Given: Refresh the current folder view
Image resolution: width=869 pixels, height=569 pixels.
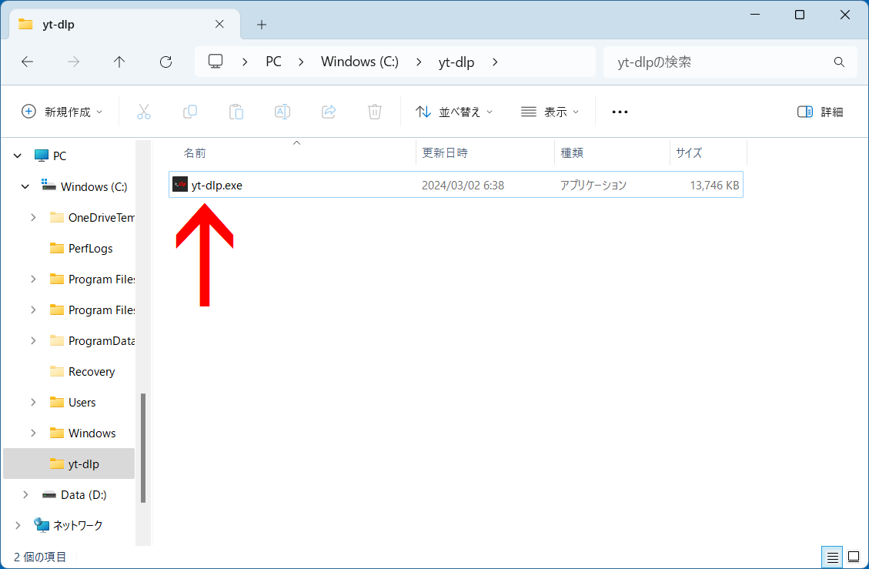Looking at the screenshot, I should [x=165, y=62].
